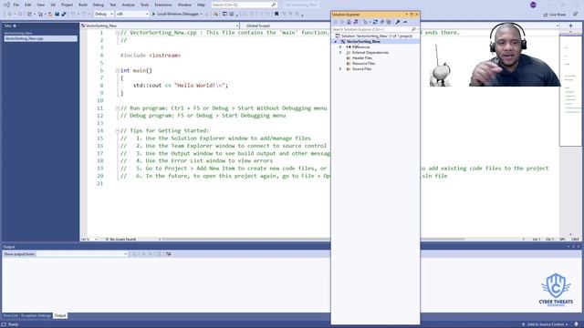Screen dimensions: 584x328
Task: Switch to the Error List tab
Action: pos(10,316)
